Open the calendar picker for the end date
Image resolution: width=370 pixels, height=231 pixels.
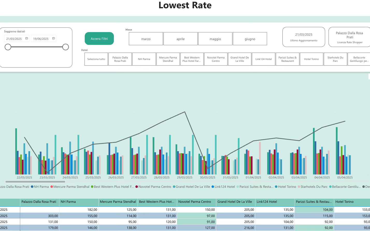pyautogui.click(x=53, y=39)
